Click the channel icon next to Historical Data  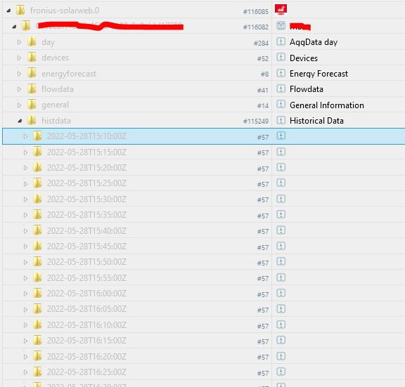point(281,120)
